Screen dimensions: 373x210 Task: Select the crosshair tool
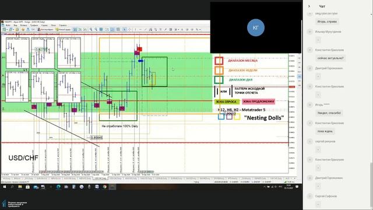pos(129,30)
